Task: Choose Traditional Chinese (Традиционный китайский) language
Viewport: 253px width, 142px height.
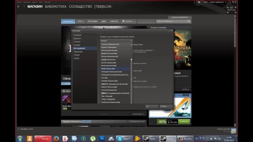Action: click(115, 93)
